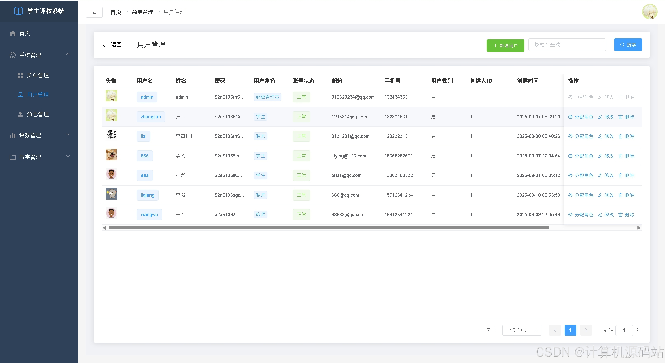Click the home icon beside 首页 in sidebar

(12, 33)
